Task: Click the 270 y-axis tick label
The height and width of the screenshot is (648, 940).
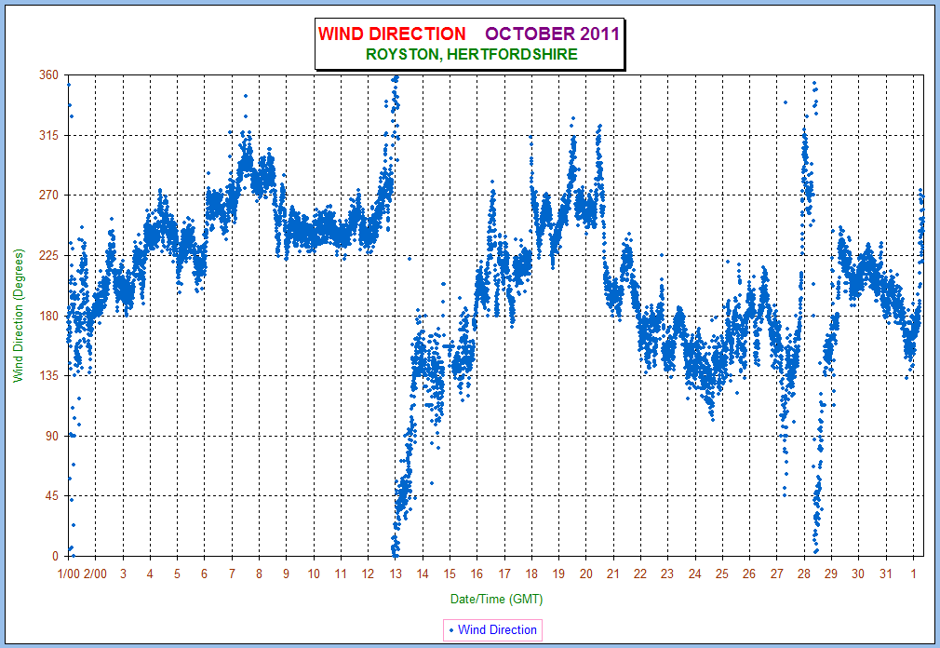Action: [47, 196]
